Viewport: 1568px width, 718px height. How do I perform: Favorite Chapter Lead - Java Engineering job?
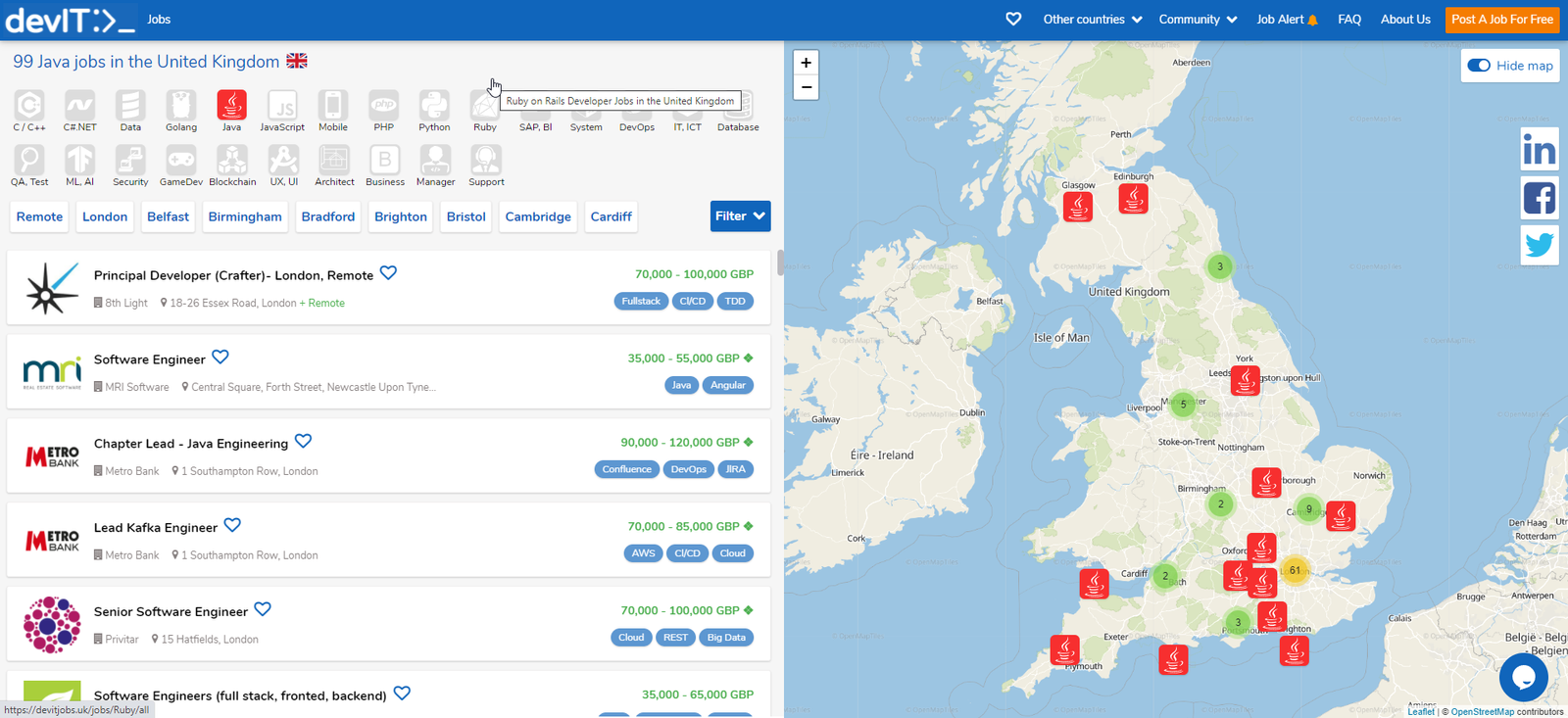pyautogui.click(x=304, y=442)
